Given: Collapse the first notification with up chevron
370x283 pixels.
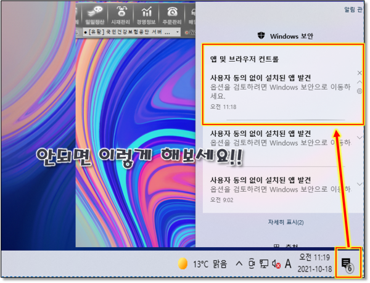Looking at the screenshot, I should (x=360, y=82).
